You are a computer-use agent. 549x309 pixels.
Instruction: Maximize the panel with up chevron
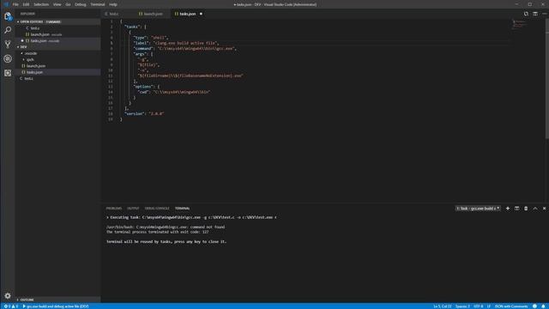click(x=535, y=208)
